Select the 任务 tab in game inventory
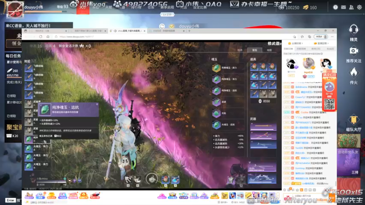365x205 pixels. pos(240,50)
